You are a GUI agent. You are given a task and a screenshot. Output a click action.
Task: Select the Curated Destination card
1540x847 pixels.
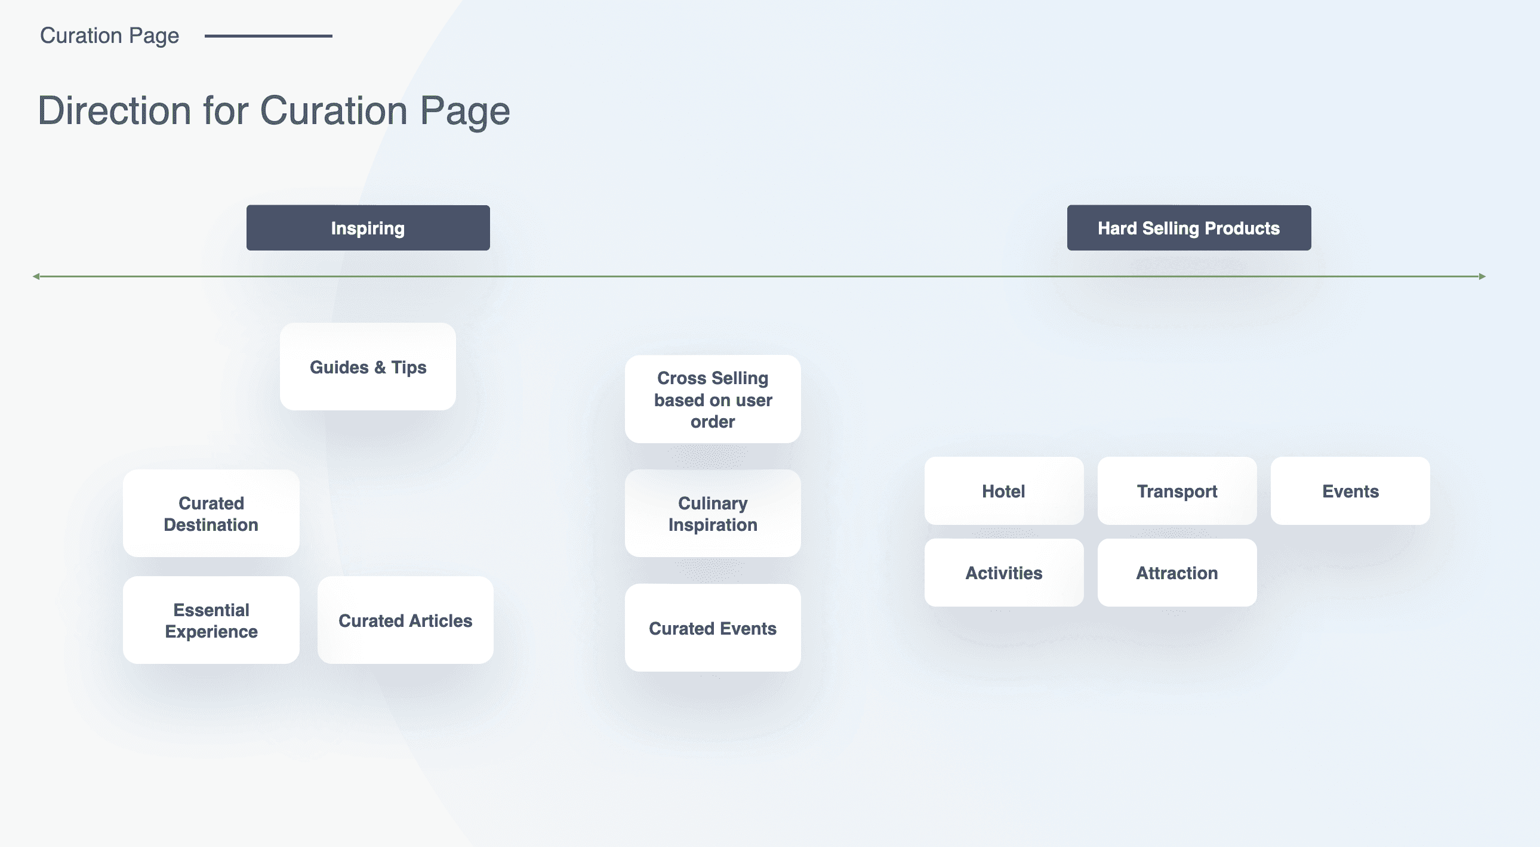pos(211,514)
